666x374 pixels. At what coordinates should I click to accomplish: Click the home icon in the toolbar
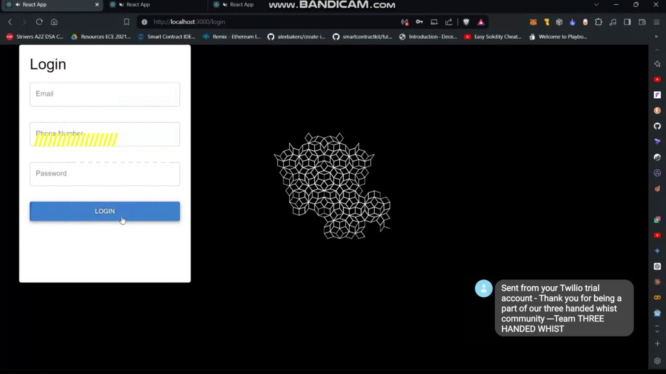(54, 22)
